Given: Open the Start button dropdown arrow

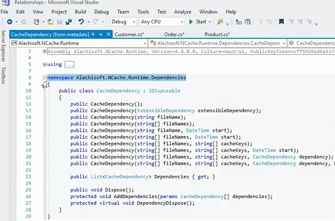Looking at the screenshot, I should tap(209, 22).
